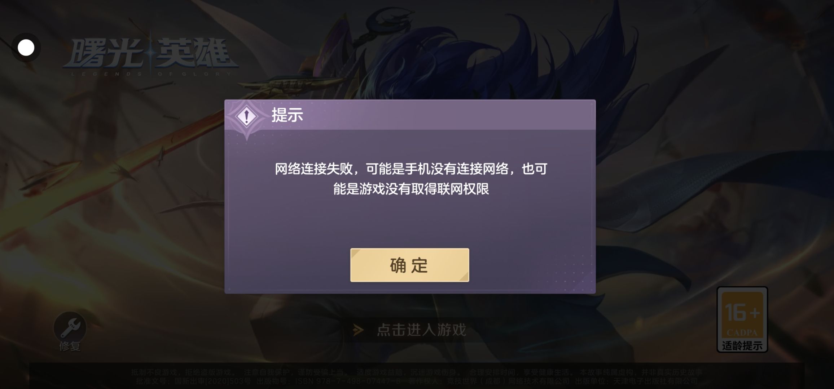The height and width of the screenshot is (389, 834).
Task: Tap the white floating circle button
Action: click(26, 48)
